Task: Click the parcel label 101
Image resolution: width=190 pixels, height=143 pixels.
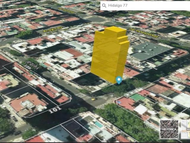Action: click(55, 110)
